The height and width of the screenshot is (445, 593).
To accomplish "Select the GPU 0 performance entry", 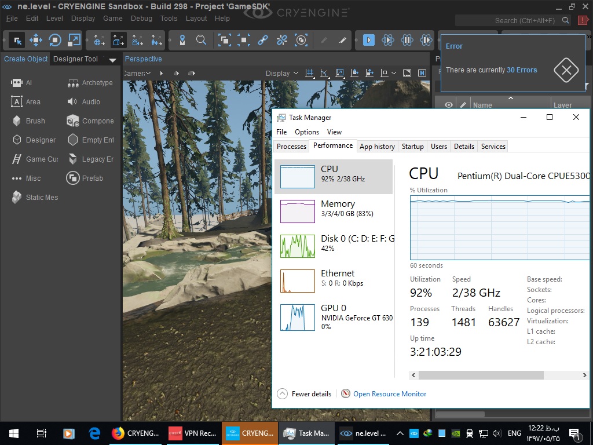I will (x=334, y=317).
